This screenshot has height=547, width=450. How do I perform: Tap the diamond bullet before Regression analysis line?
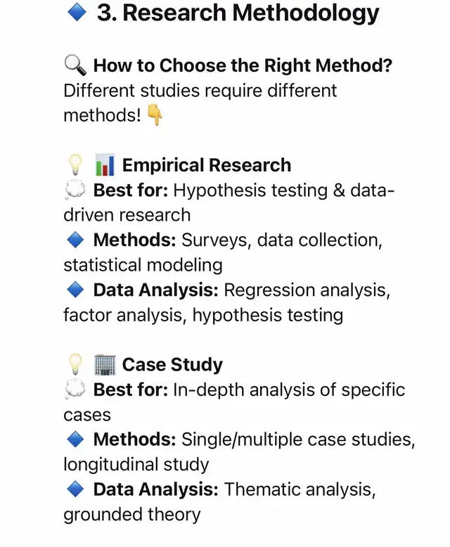[75, 290]
